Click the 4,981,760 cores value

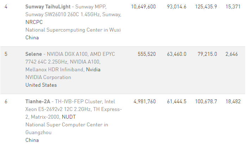(144, 101)
